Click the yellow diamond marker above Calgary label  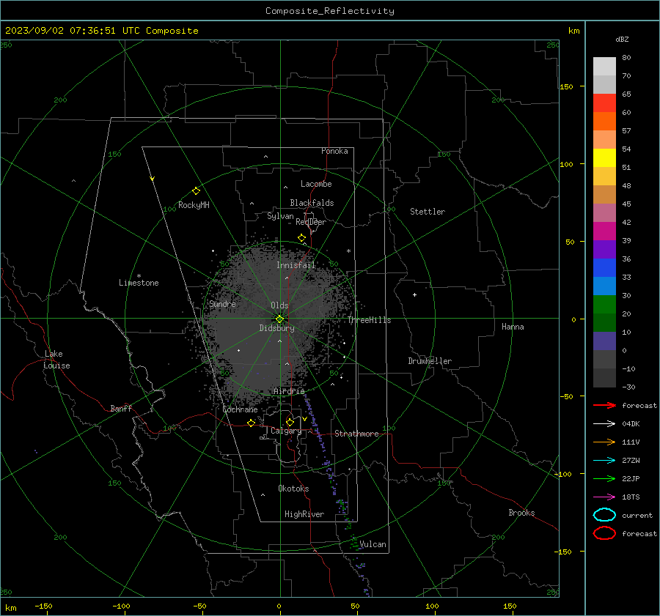[290, 422]
